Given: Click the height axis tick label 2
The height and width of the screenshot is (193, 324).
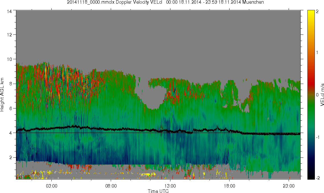Looking at the screenshot, I should coord(11,158).
